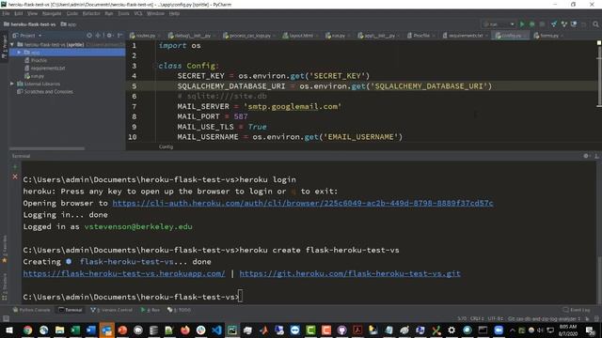Viewport: 602px width, 338px height.
Task: Start debugging with the green bug icon
Action: coord(531,24)
